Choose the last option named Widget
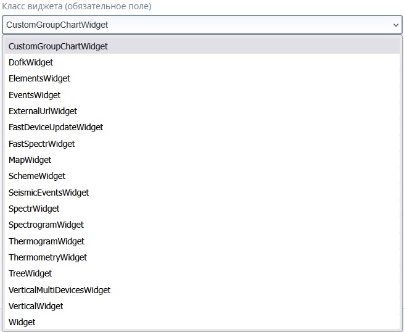This screenshot has height=332, width=404. coord(22,322)
